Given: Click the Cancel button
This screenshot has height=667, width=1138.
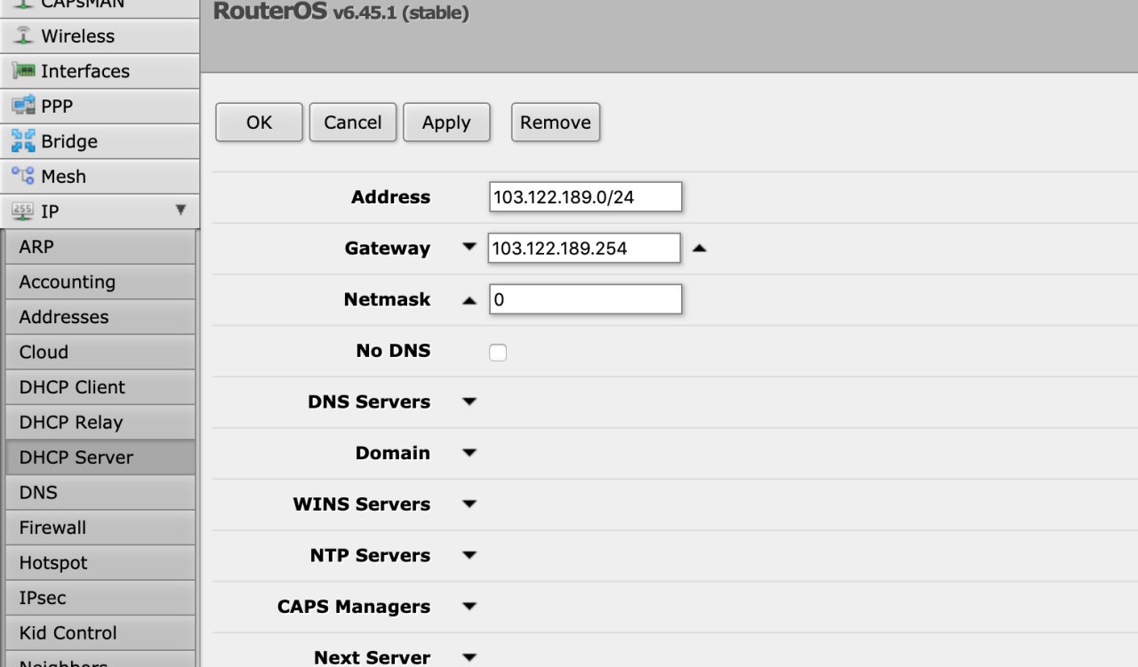Looking at the screenshot, I should [353, 123].
